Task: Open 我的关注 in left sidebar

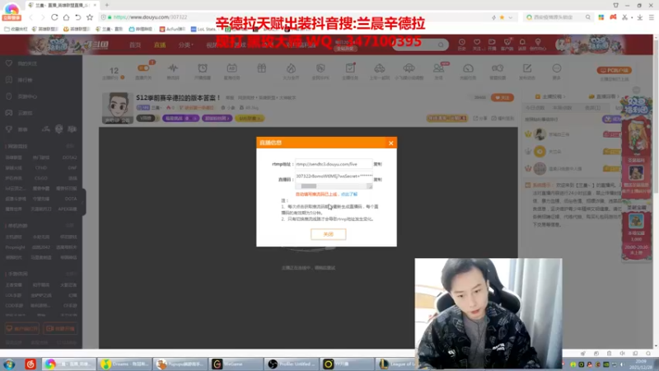Action: pyautogui.click(x=27, y=63)
